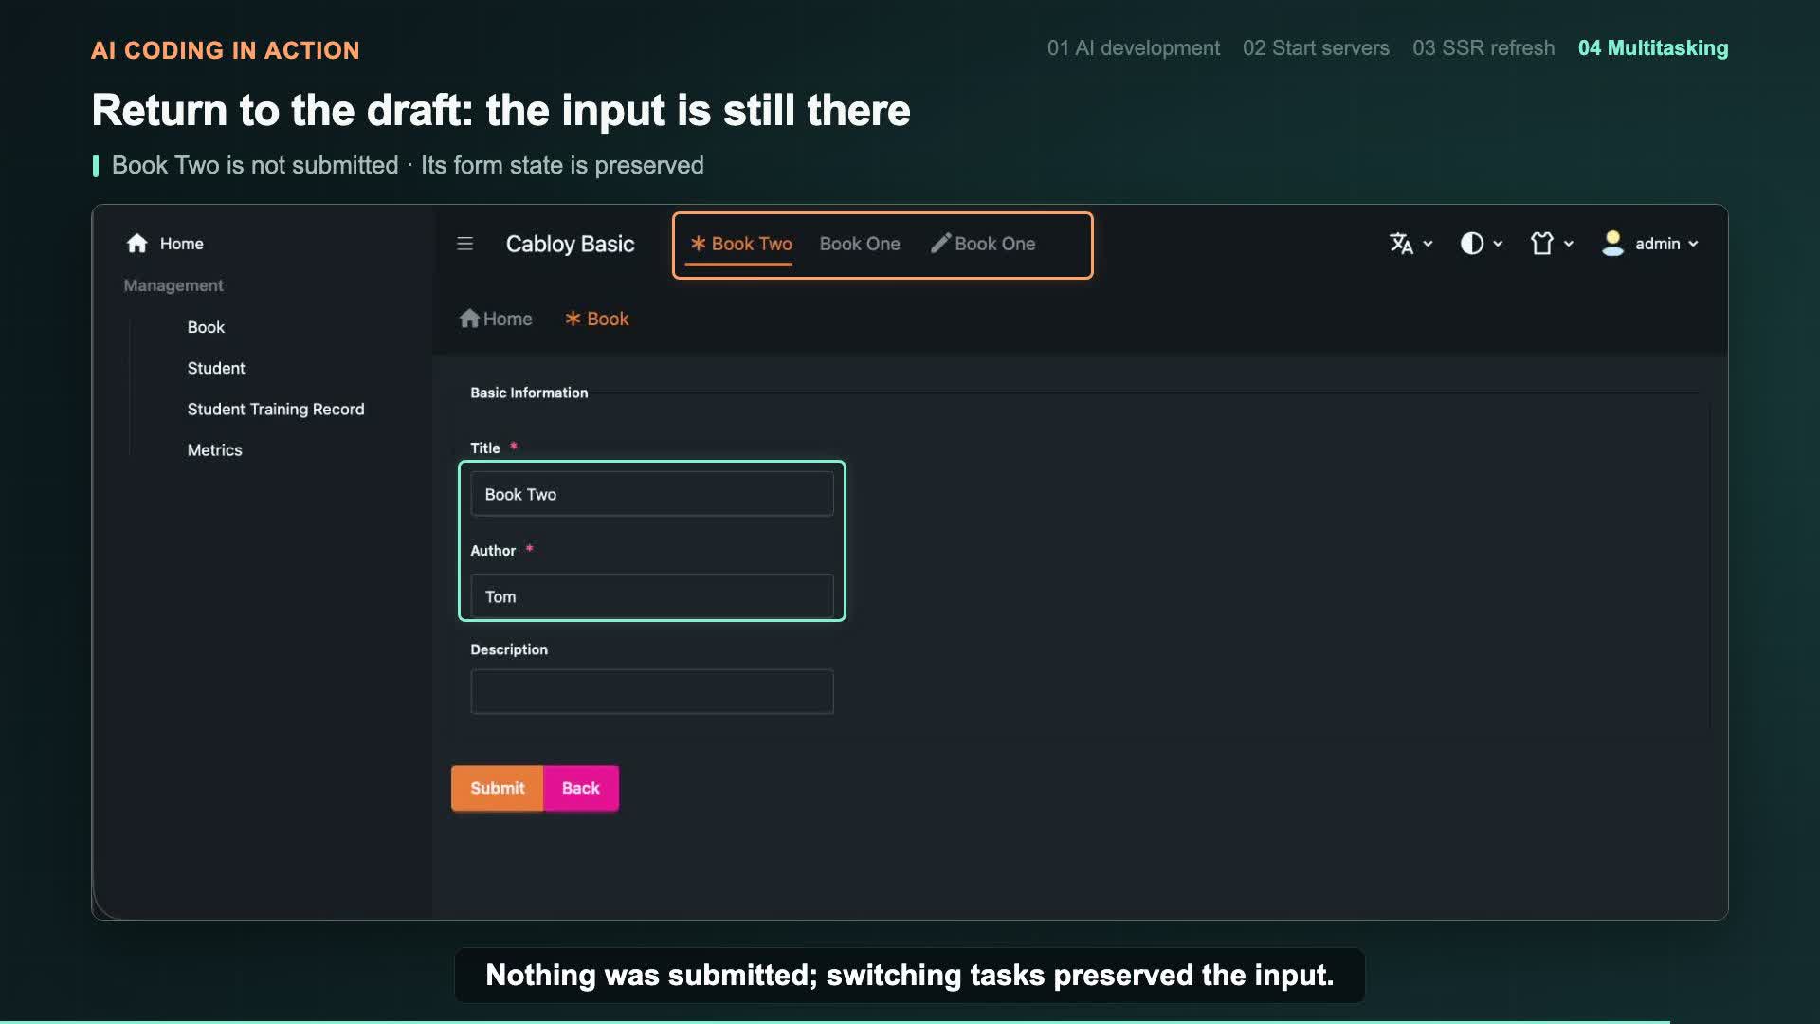Click the asterisk icon on the Book Two tab
Viewport: 1820px width, 1024px height.
(x=699, y=244)
